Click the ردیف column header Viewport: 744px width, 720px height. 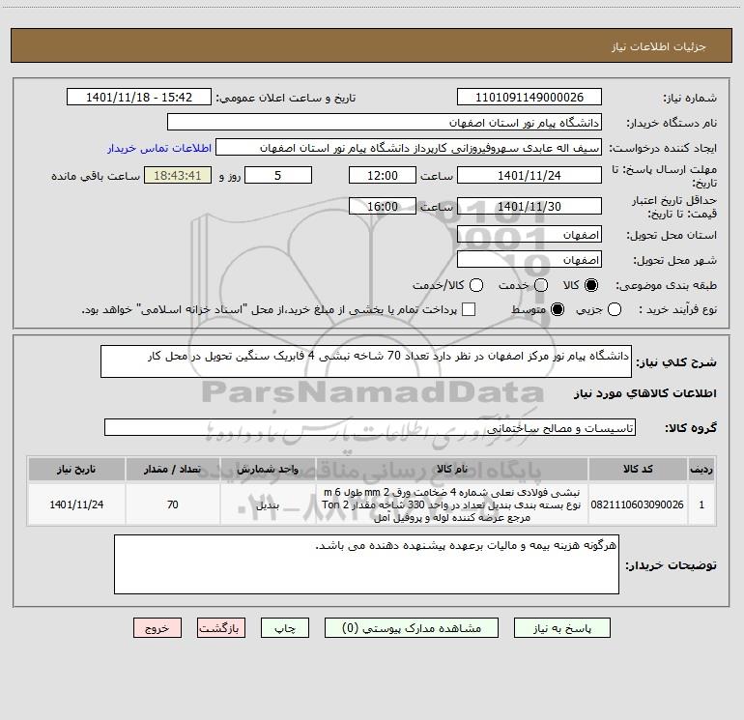click(x=701, y=469)
